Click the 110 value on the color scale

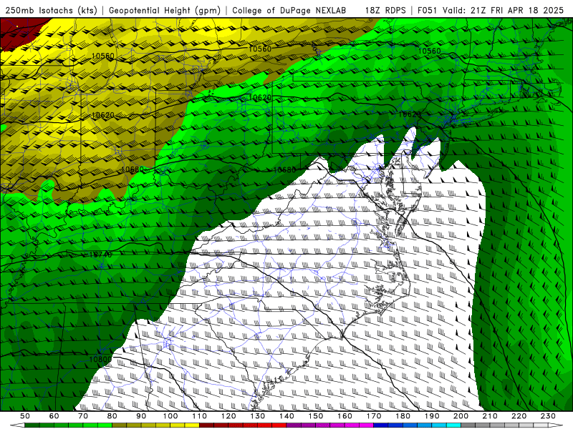(200, 416)
